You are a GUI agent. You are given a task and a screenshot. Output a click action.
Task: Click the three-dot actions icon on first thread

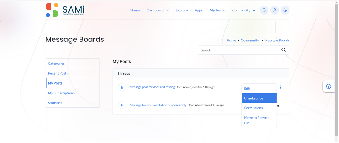click(x=280, y=87)
